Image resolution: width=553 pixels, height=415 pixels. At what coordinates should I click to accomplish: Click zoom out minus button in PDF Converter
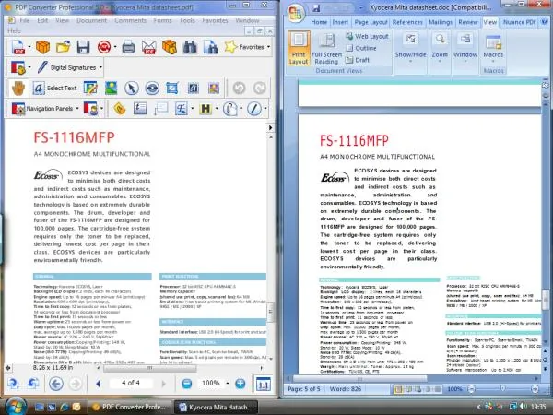186,384
